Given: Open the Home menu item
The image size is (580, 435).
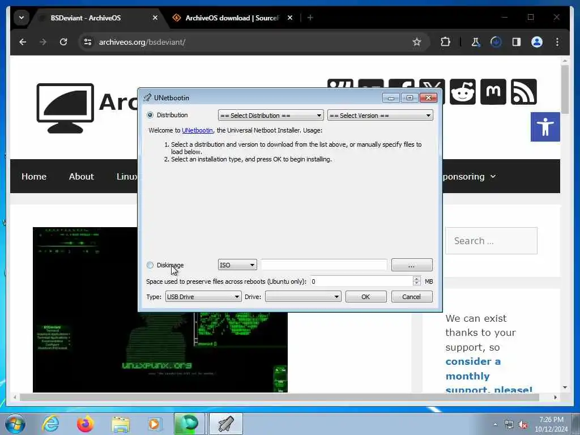Looking at the screenshot, I should click(x=34, y=177).
